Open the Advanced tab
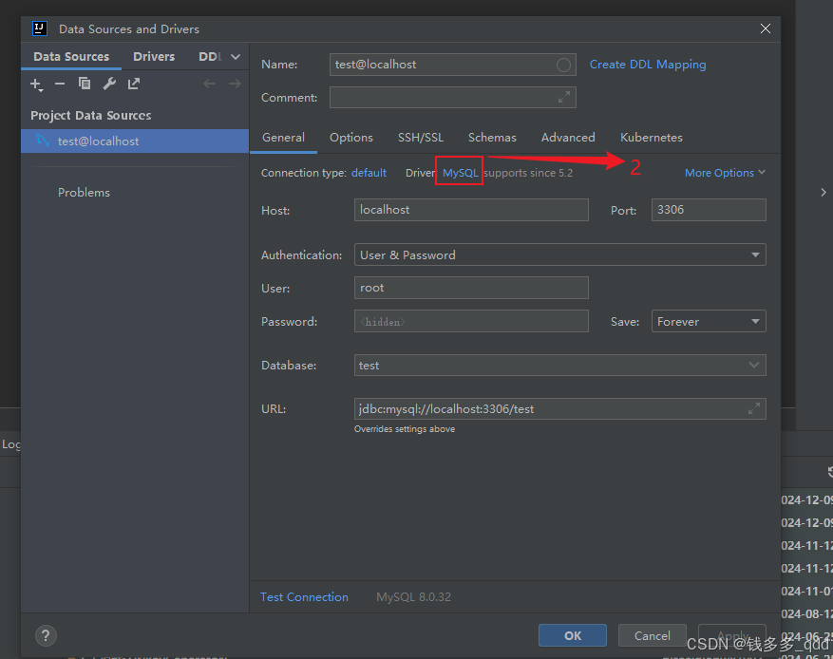 (x=568, y=138)
